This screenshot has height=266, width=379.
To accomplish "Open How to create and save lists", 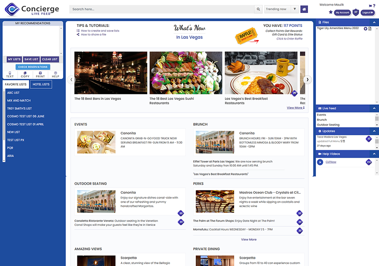I will [100, 31].
